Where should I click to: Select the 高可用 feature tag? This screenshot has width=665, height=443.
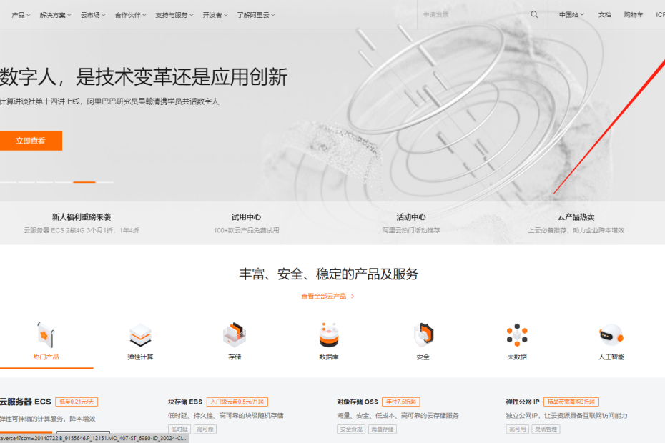518,429
